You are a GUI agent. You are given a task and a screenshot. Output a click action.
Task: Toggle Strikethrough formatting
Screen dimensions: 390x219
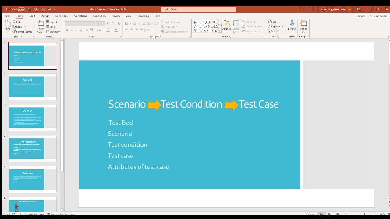(86, 30)
